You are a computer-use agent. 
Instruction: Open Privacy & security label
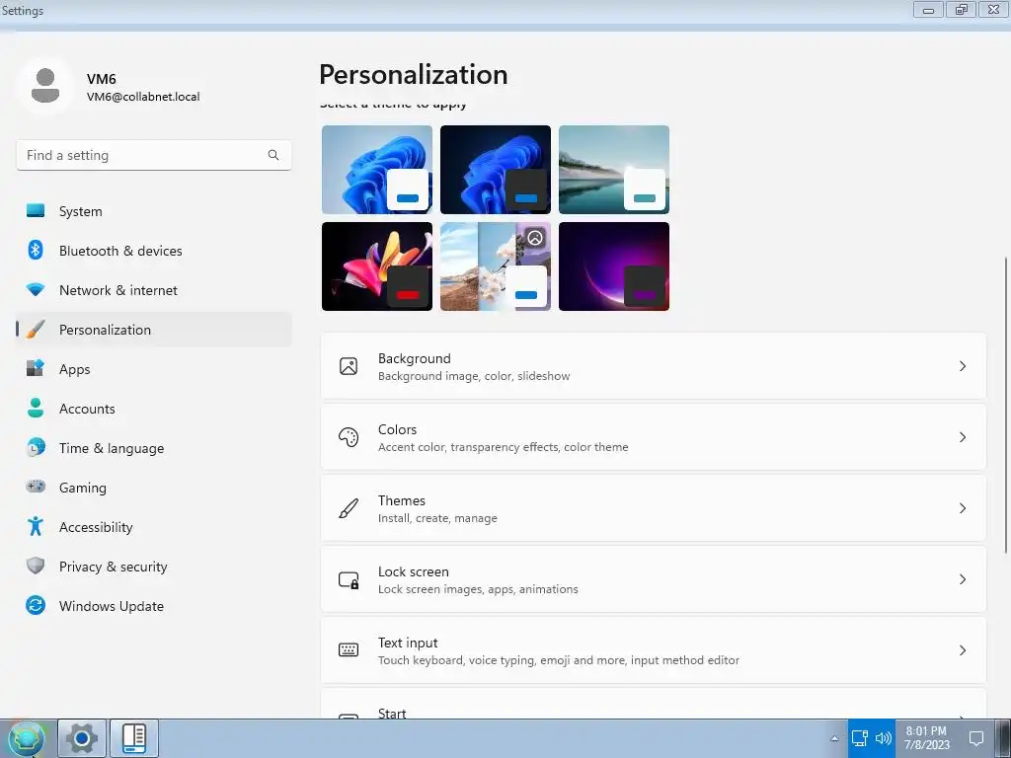pos(113,567)
